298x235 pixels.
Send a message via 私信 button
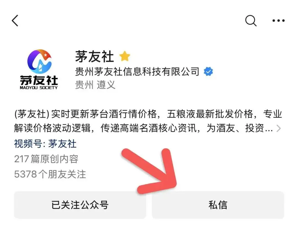point(218,205)
